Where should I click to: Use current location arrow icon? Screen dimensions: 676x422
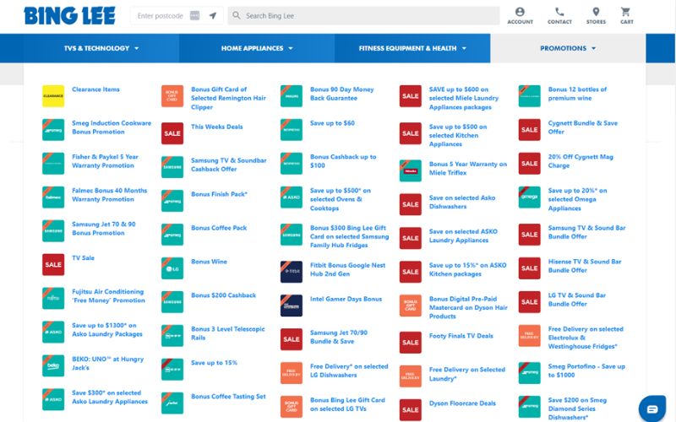(x=213, y=15)
